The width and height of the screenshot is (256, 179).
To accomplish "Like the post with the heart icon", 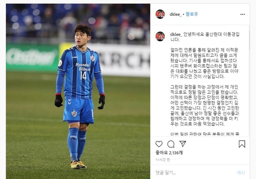I will pos(159,144).
